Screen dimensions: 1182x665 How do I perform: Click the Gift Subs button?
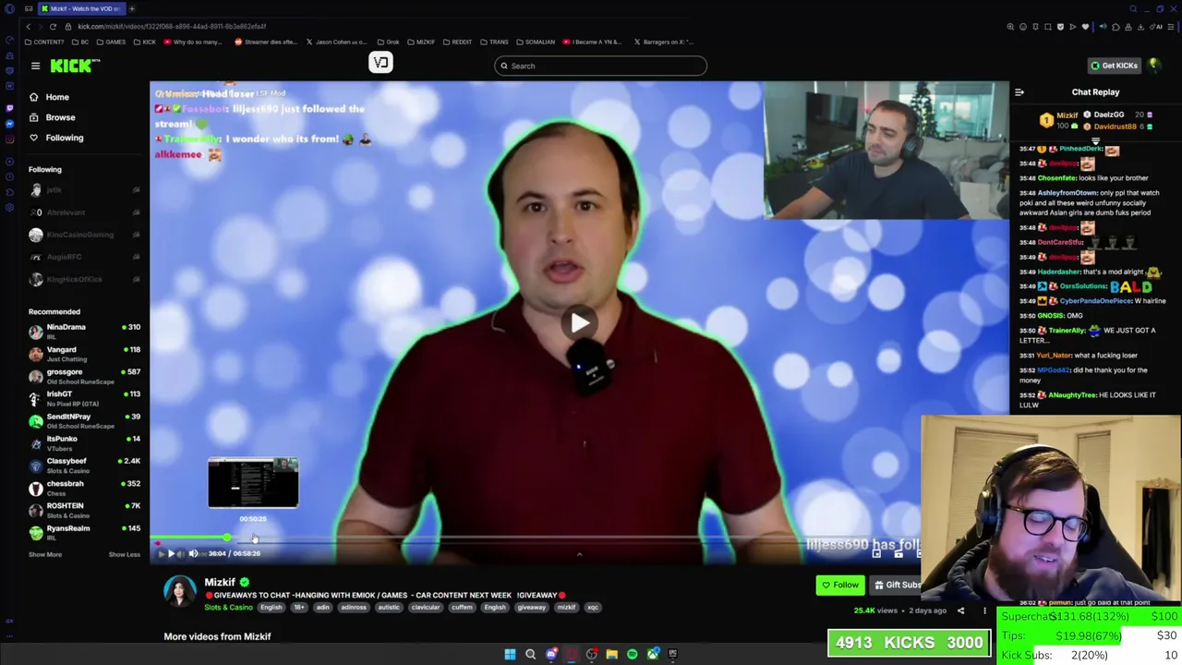coord(896,585)
